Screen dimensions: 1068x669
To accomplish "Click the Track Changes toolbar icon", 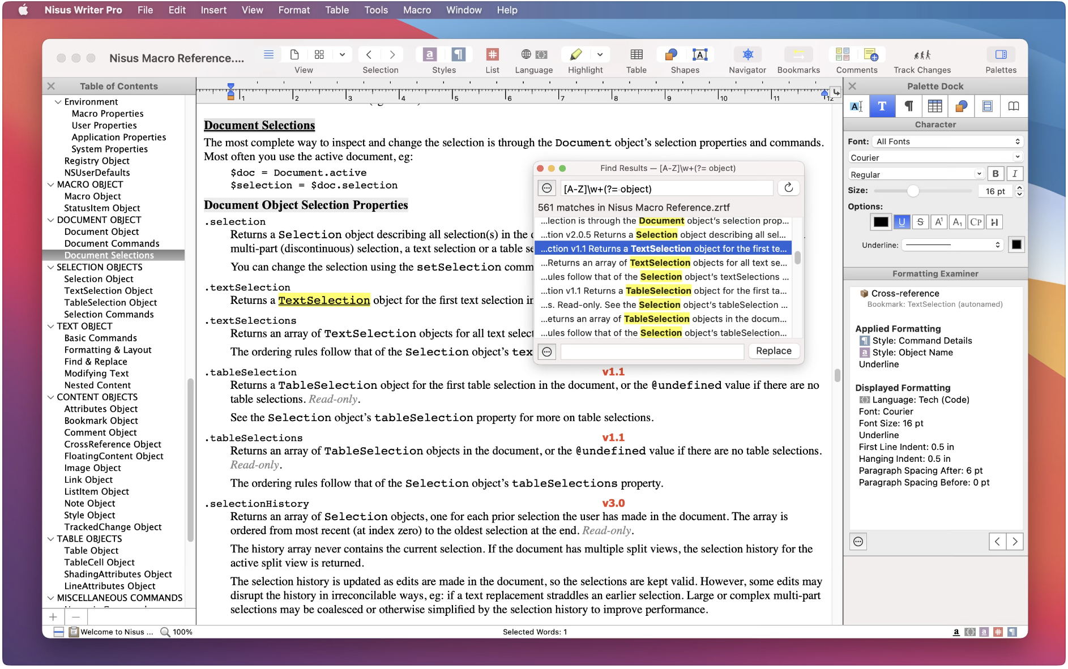I will click(x=921, y=55).
